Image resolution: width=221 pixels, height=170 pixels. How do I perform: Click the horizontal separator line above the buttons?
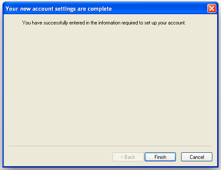pos(110,146)
